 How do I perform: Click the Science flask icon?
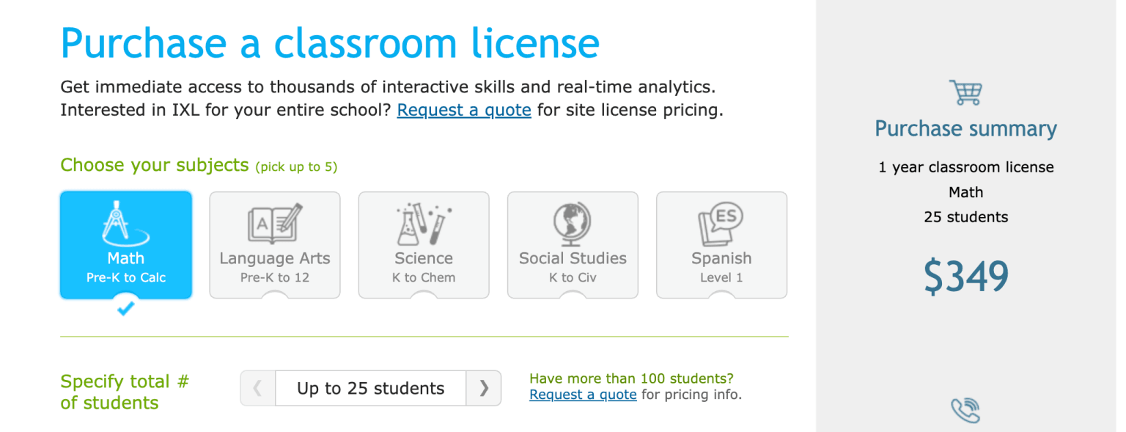(424, 224)
